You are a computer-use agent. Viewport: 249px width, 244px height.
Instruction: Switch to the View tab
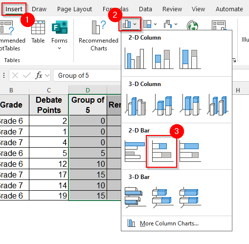198,9
